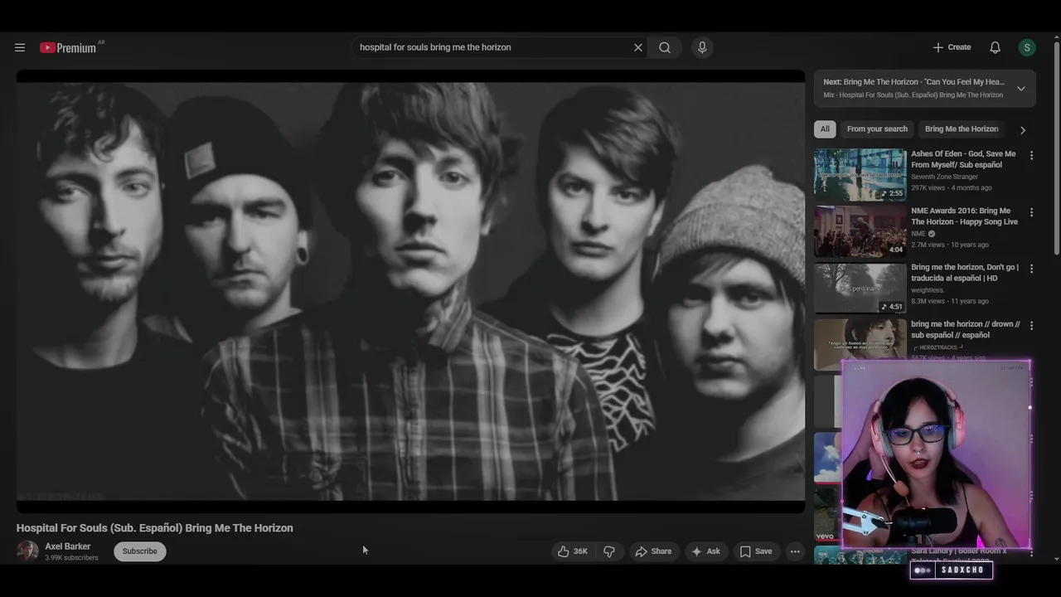The width and height of the screenshot is (1061, 597).
Task: Open Axel Barker channel avatar
Action: point(27,551)
